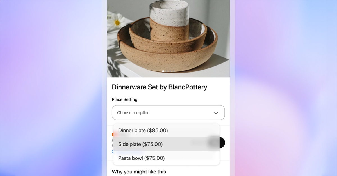Choose Side plate ($75.00) from the list

click(167, 144)
